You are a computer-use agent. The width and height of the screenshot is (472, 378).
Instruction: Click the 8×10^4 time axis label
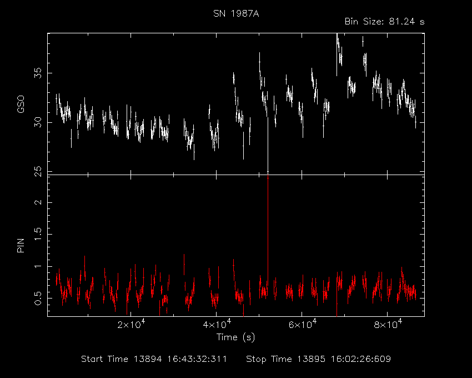click(x=388, y=324)
